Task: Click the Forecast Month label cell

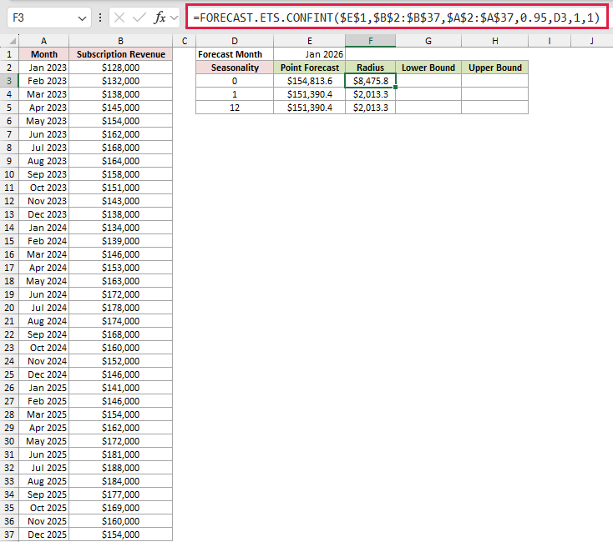Action: (x=235, y=54)
